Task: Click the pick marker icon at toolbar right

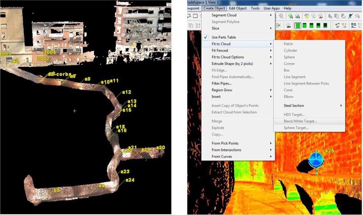Action: [353, 25]
